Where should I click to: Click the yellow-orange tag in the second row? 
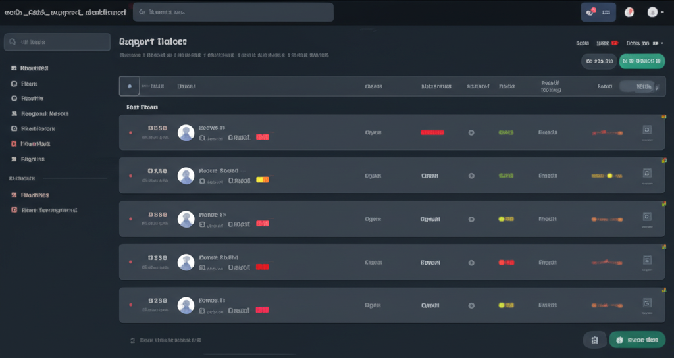[x=262, y=180]
